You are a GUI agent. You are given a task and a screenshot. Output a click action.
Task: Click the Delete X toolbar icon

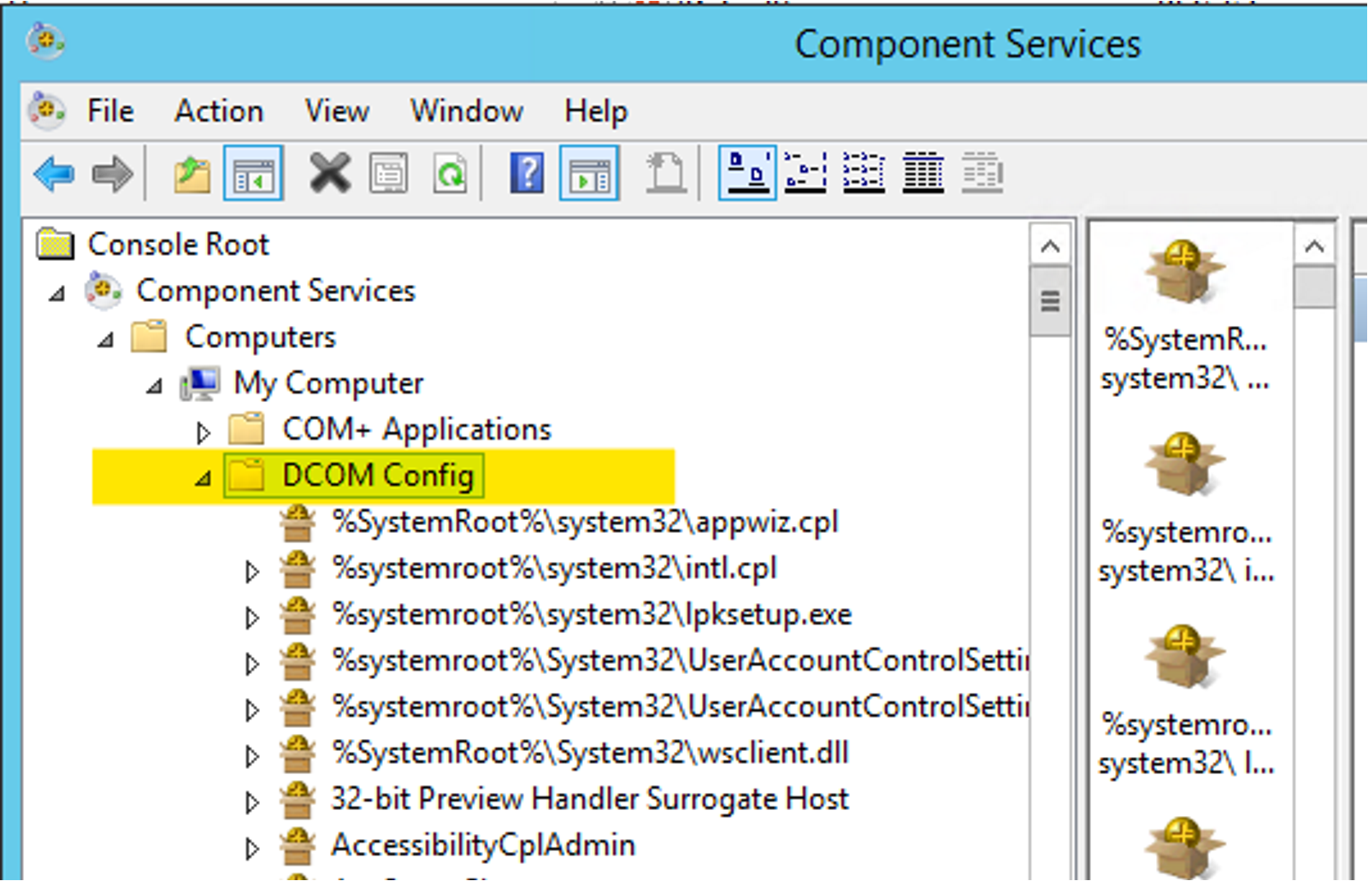(x=329, y=174)
